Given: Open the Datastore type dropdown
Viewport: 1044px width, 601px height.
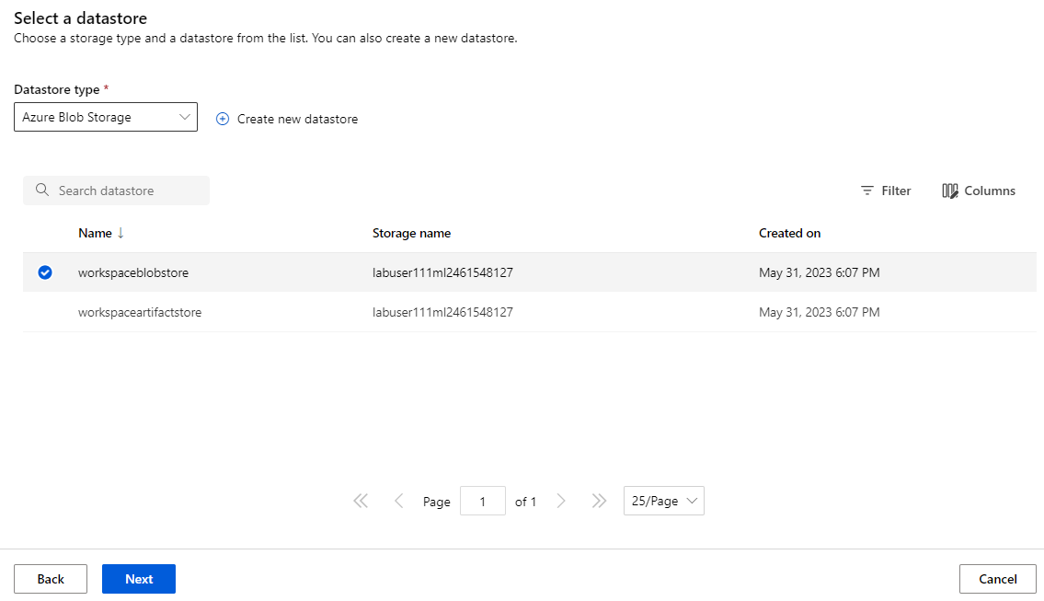Looking at the screenshot, I should pyautogui.click(x=105, y=117).
